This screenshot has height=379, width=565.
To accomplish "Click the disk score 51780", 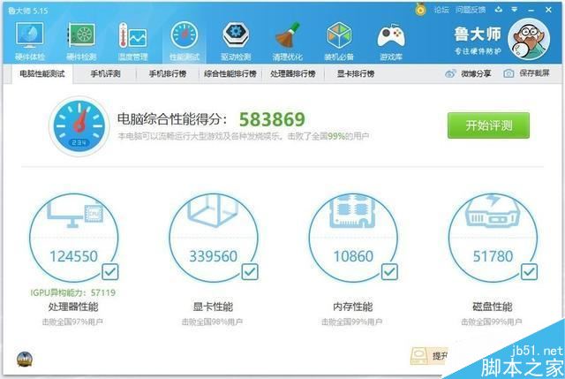I will coord(493,256).
